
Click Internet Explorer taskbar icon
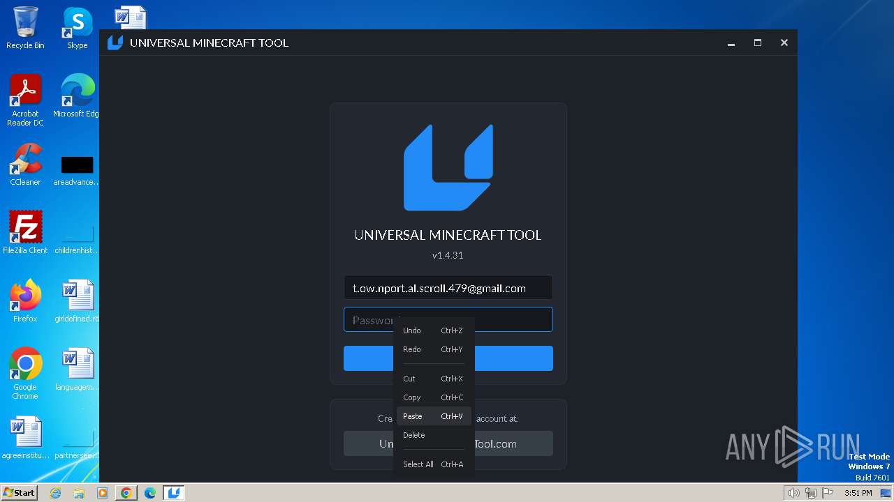[x=56, y=493]
